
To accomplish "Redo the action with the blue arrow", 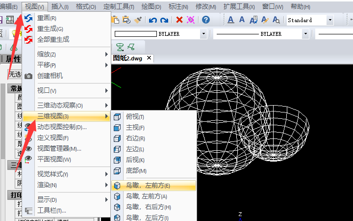I will 164,20.
